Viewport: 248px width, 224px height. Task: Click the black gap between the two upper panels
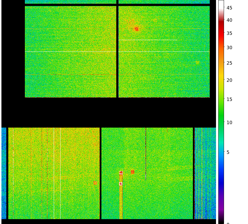click(117, 51)
